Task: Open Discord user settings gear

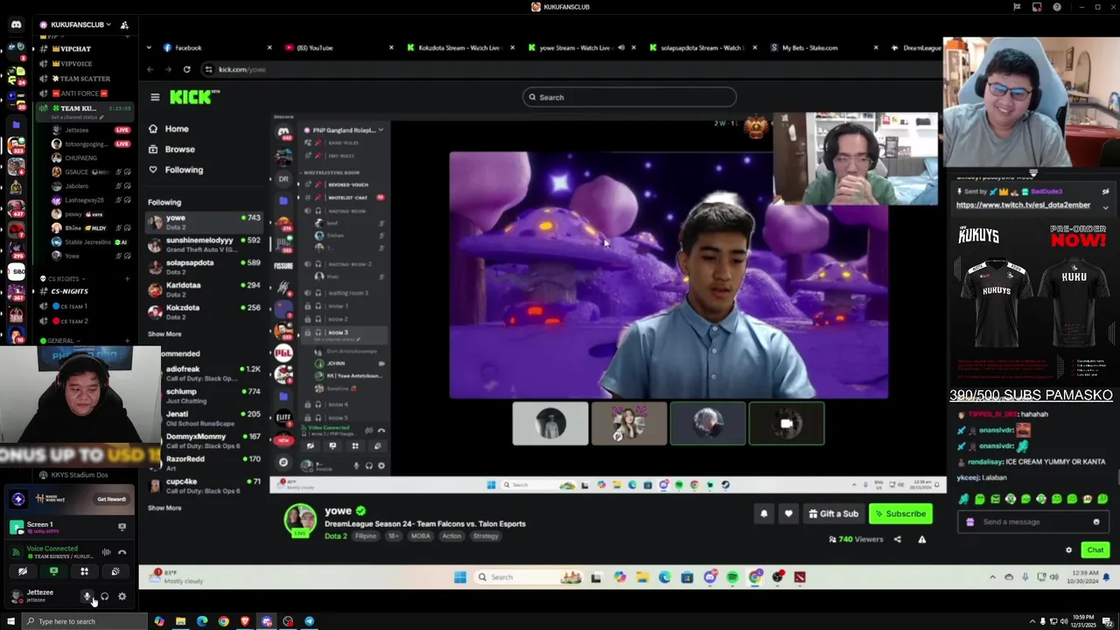Action: pos(122,597)
